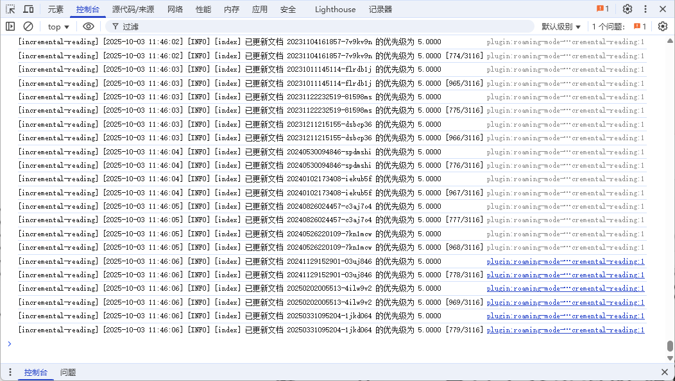This screenshot has height=381, width=675.
Task: Open source link of the [778/3116] log row
Action: [566, 275]
